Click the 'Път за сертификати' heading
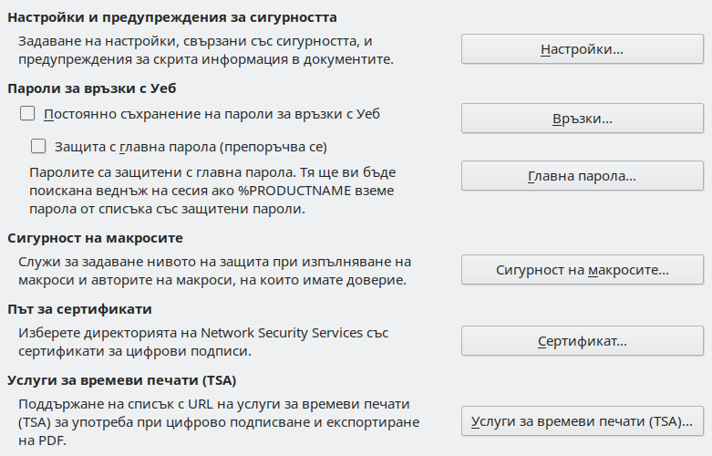This screenshot has height=456, width=712. pyautogui.click(x=79, y=309)
